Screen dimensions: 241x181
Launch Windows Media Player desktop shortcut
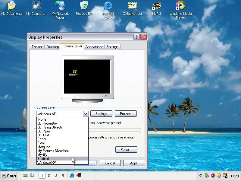[x=180, y=10]
